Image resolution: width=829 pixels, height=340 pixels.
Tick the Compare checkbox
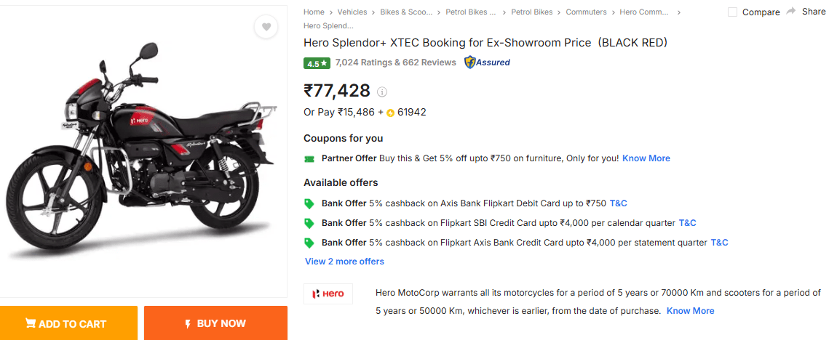[733, 12]
